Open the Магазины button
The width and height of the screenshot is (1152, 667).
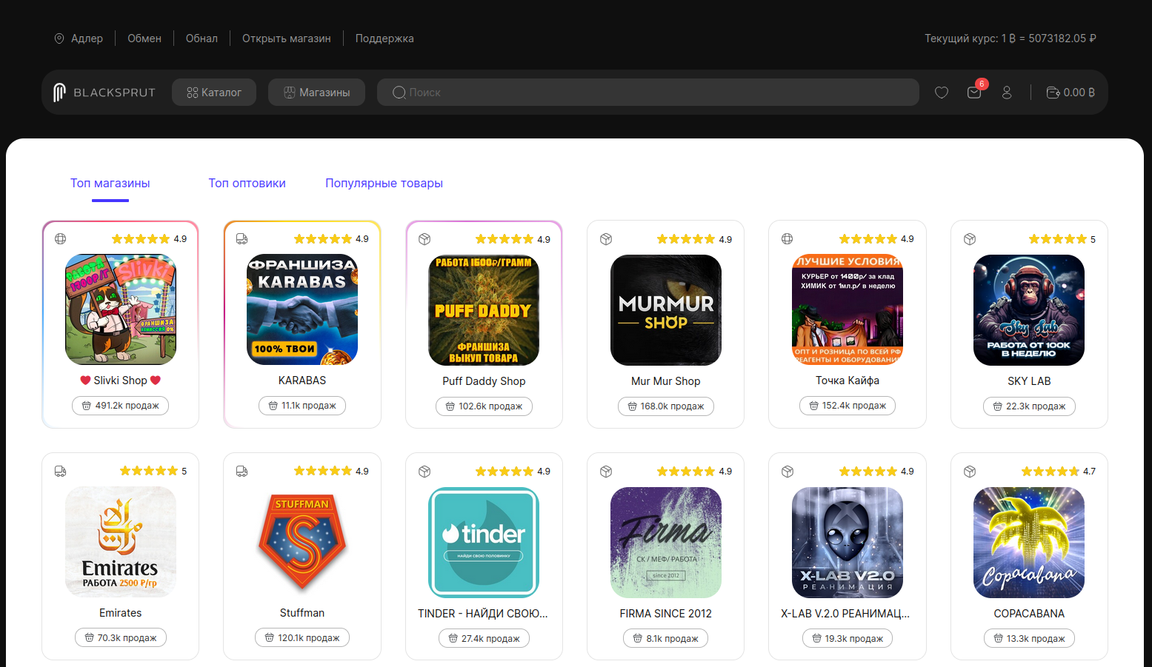[x=316, y=93]
